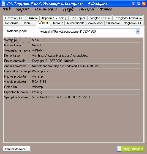Select the Oryginalna nazwa pli row
The image size is (147, 154).
click(72, 71)
